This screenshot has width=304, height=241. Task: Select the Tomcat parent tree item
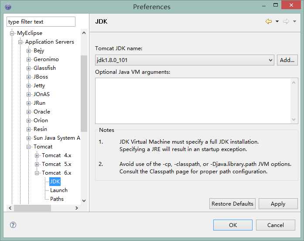tap(43, 147)
